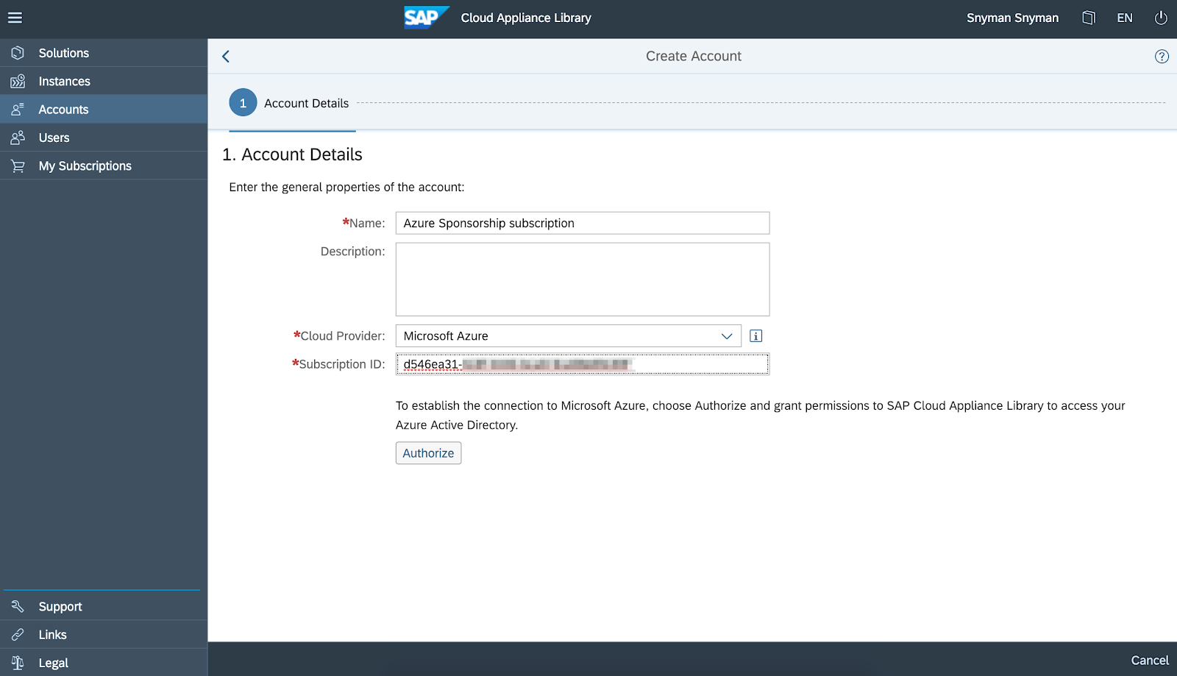Click the '1. Account Details' heading
This screenshot has height=676, width=1177.
click(292, 154)
